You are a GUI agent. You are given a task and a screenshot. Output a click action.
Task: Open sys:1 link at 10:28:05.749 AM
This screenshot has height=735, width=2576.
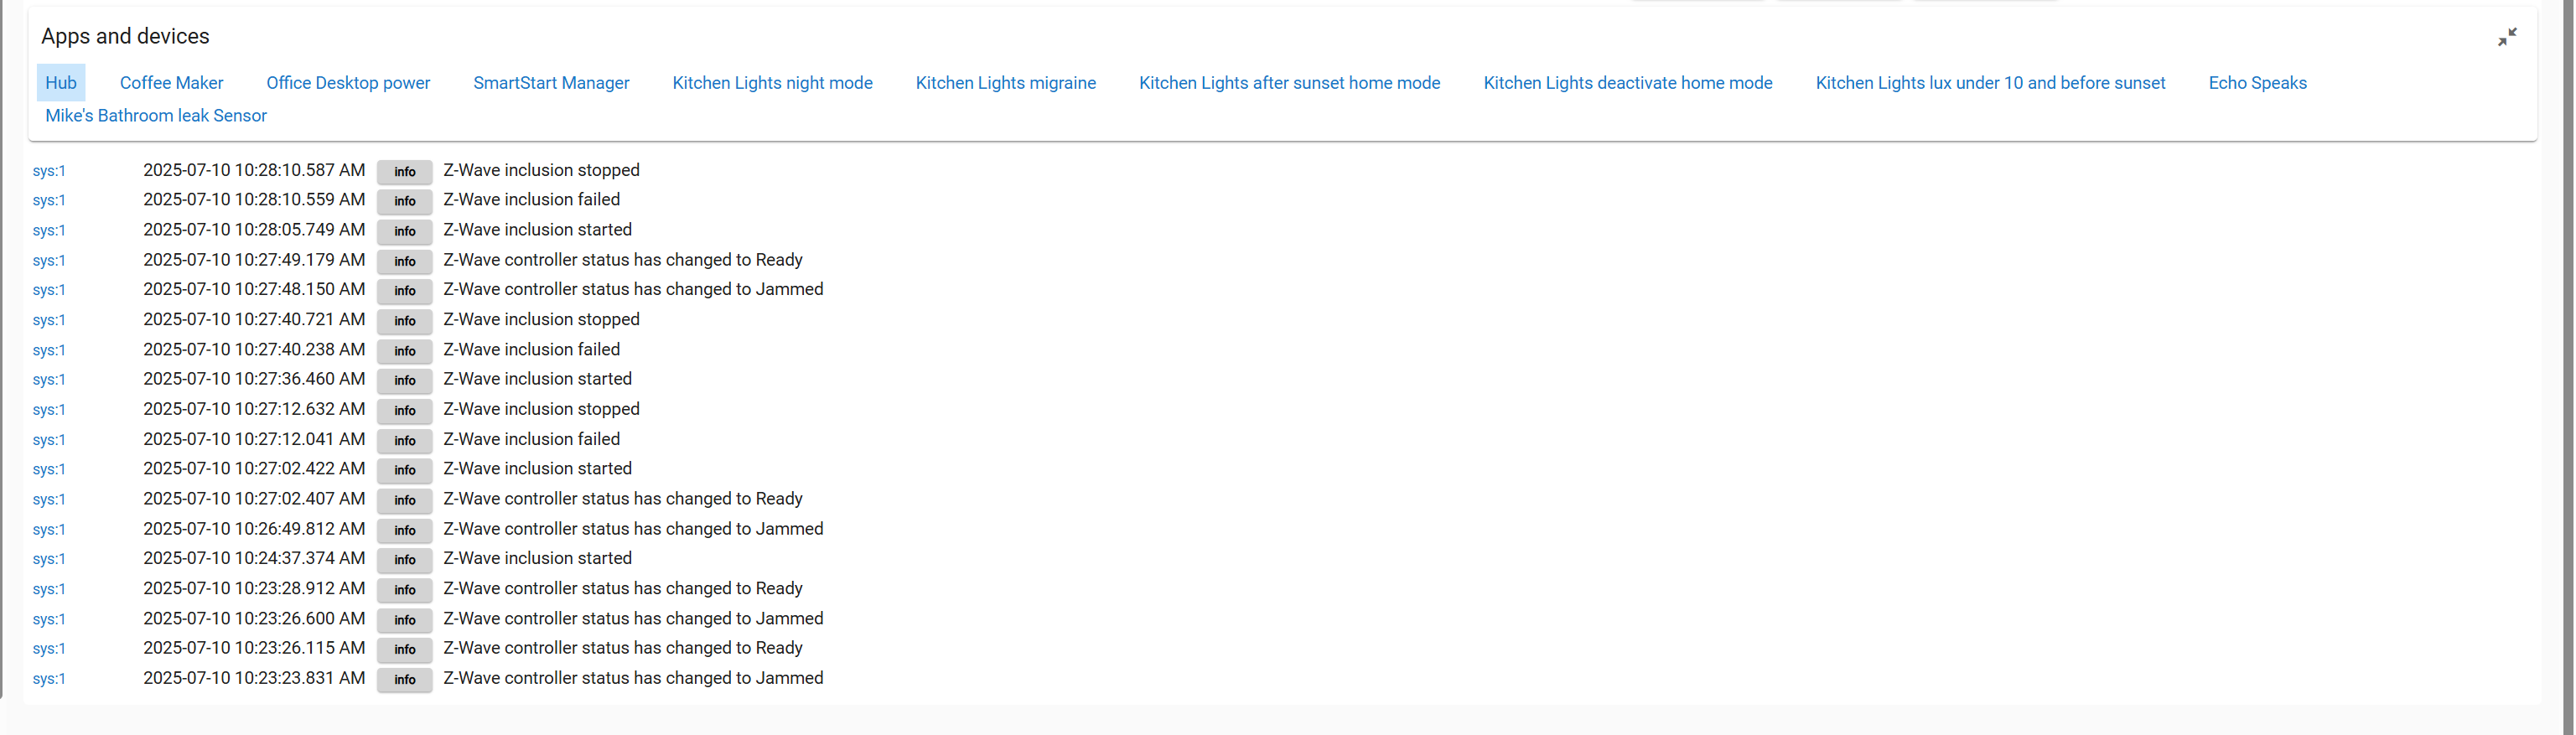[x=49, y=231]
